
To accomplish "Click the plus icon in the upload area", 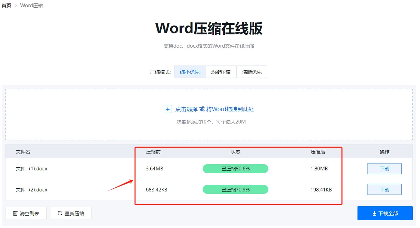I will 168,109.
